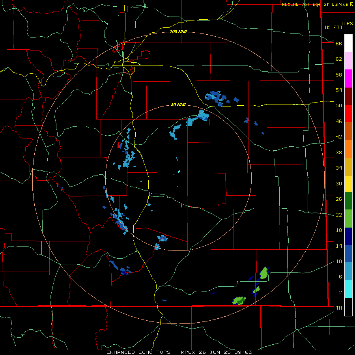Click the 6 value on the legend
The height and width of the screenshot is (355, 355).
click(340, 277)
